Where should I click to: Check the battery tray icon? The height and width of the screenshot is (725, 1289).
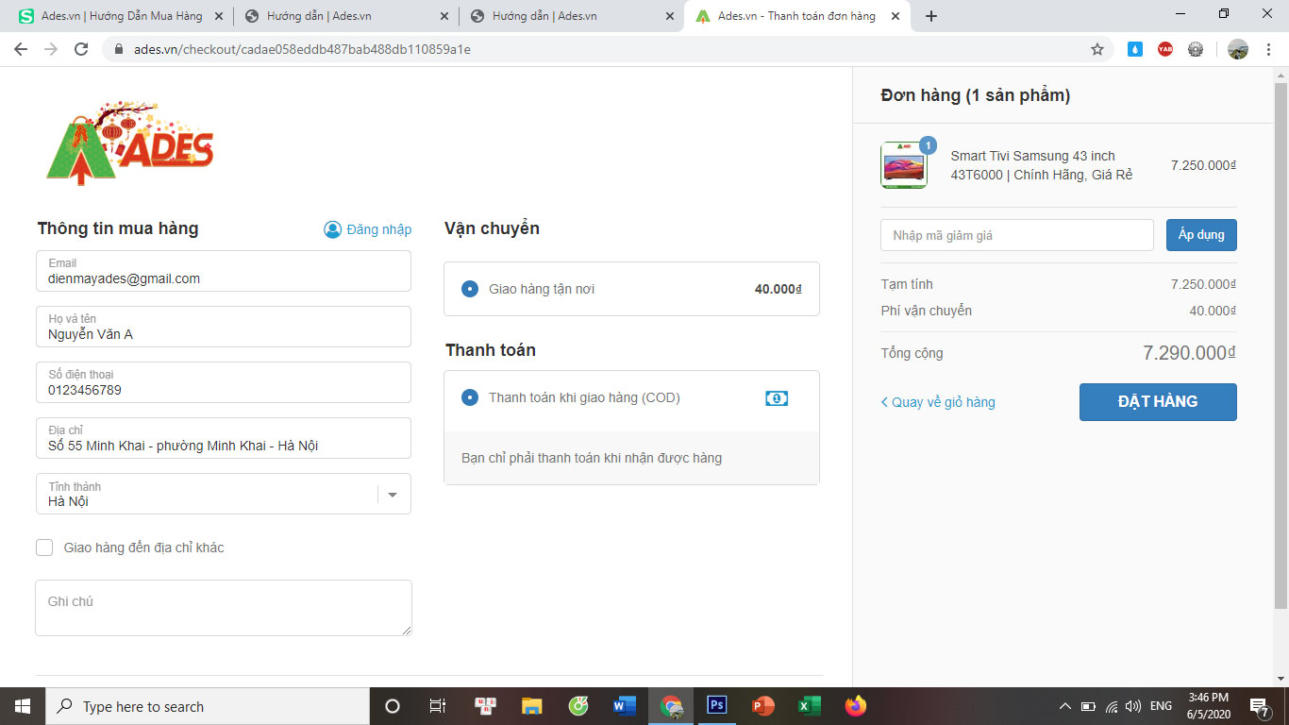tap(1088, 706)
